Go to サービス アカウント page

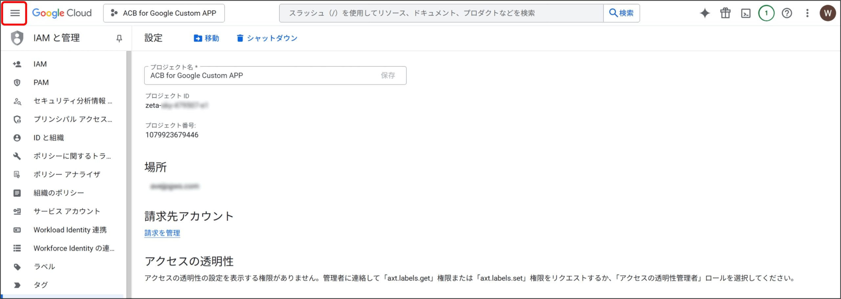coord(67,211)
